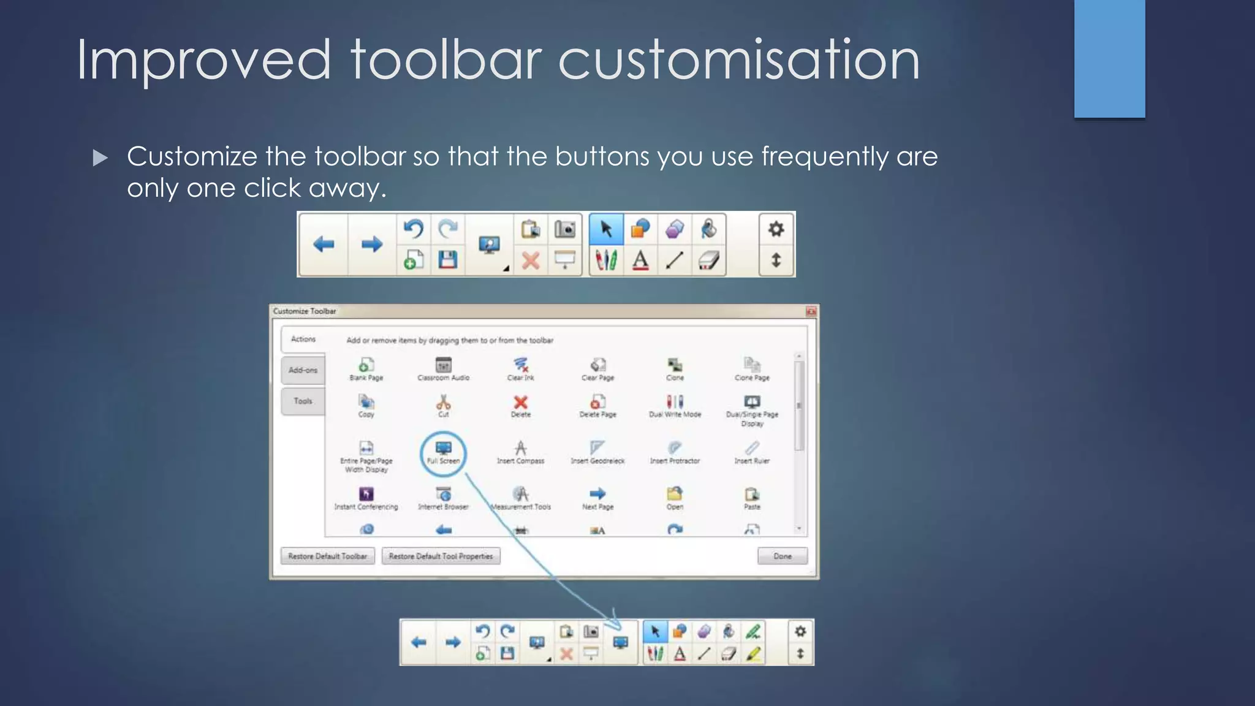Open view screens dropdown arrow in upper toolbar
The height and width of the screenshot is (706, 1255).
click(x=506, y=268)
